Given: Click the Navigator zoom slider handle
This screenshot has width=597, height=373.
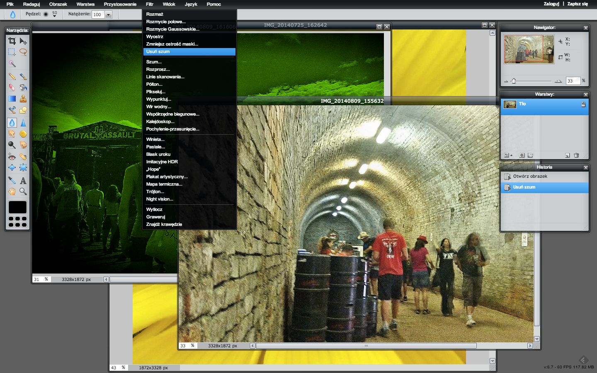Looking at the screenshot, I should [x=514, y=81].
